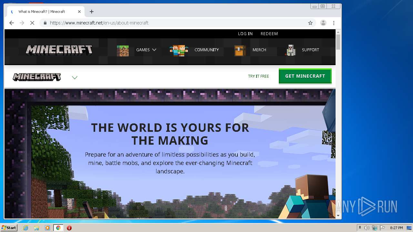The image size is (413, 232).
Task: Click the Steve and Alex Community icon
Action: (178, 51)
